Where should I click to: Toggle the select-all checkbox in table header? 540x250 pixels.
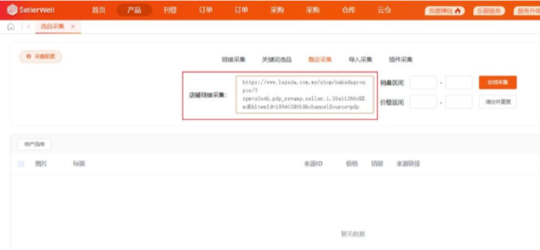(21, 164)
